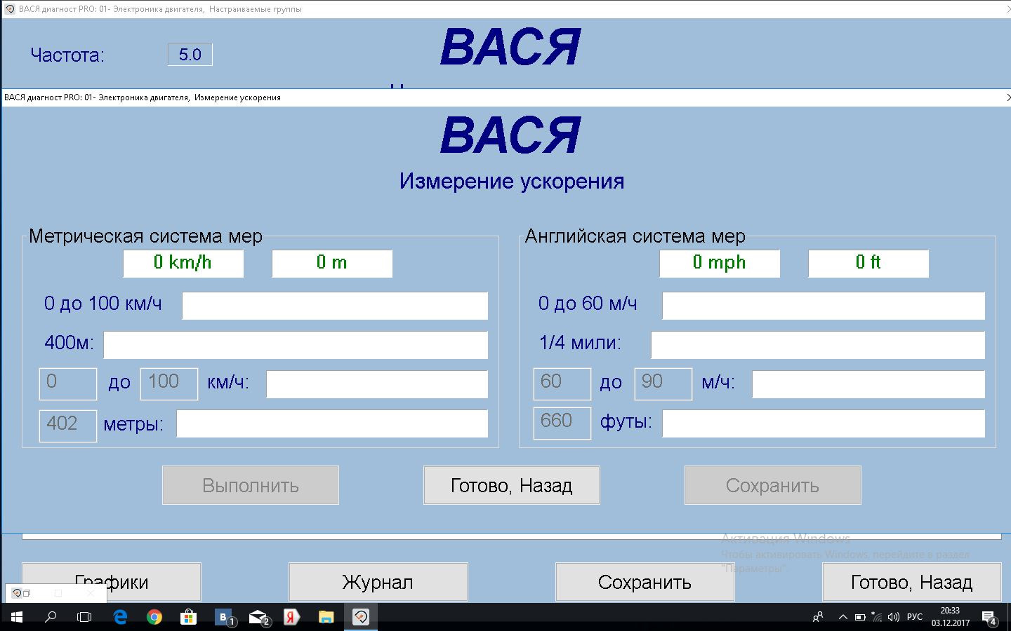Screen dimensions: 1011x631
Task: Open clock and date 20:33
Action: (950, 617)
